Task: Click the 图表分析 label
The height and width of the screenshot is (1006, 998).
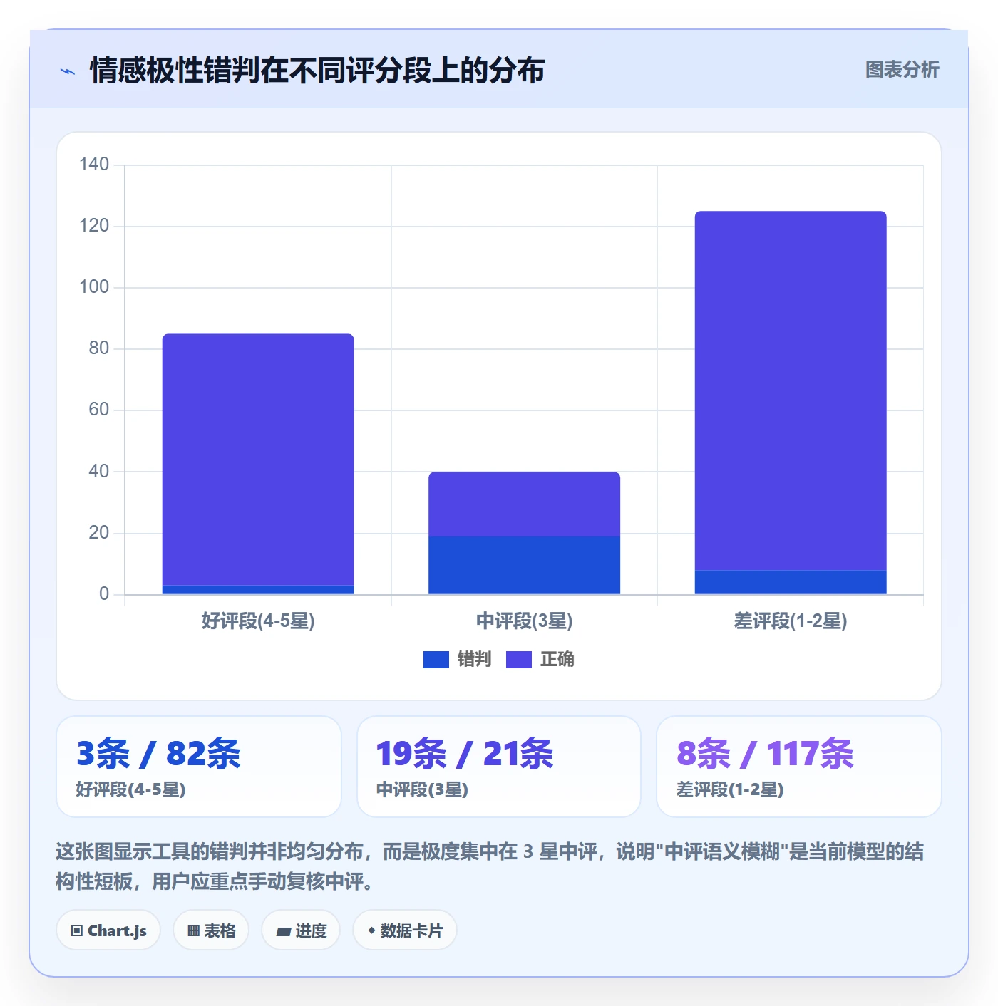Action: (902, 70)
